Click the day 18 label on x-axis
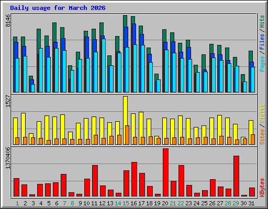 pyautogui.click(x=149, y=203)
